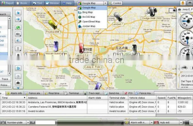Switch to the Send me... tab

113,93
